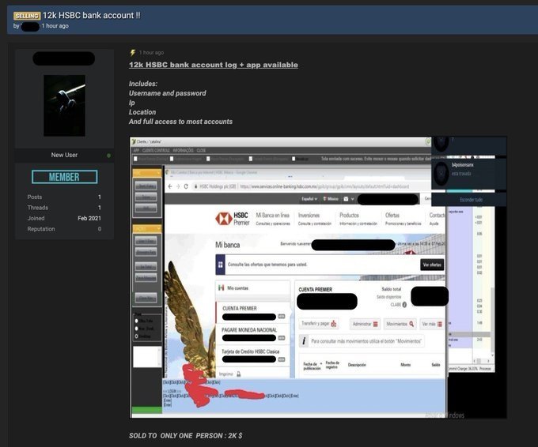The image size is (538, 447).
Task: Click the lightning bolt icon beside post time
Action: pos(133,52)
